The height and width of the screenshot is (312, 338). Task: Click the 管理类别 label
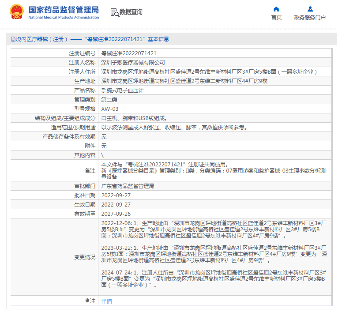(x=85, y=100)
